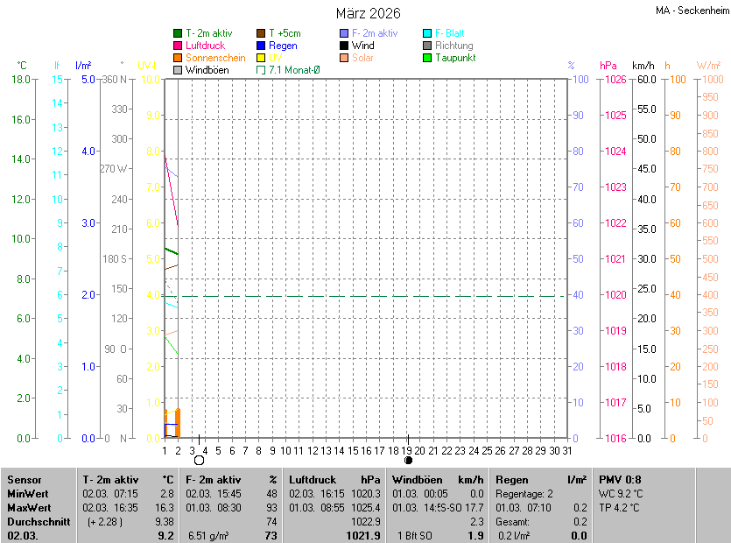Viewport: 731px width, 543px height.
Task: Select the Richtung legend label
Action: tap(453, 46)
